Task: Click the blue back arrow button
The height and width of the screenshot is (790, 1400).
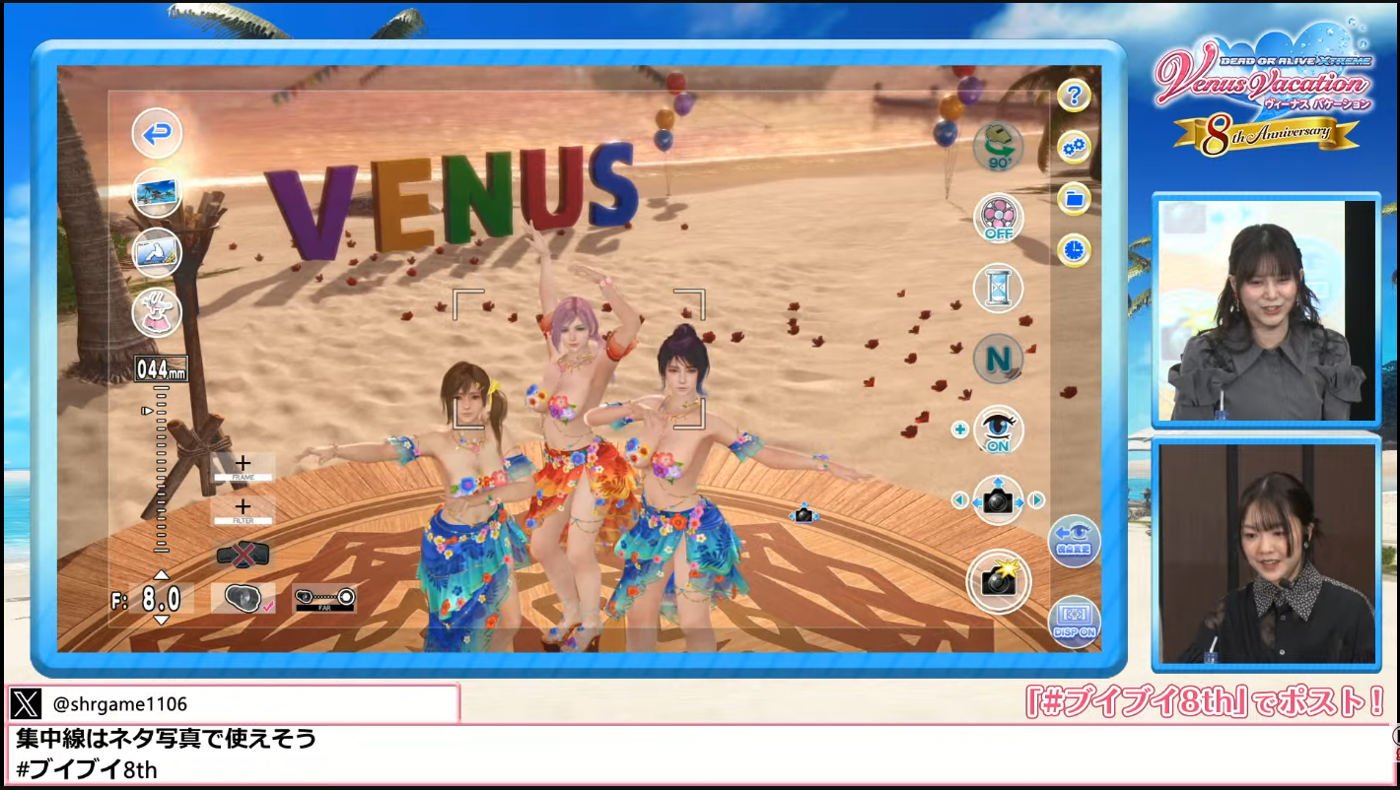Action: [157, 133]
